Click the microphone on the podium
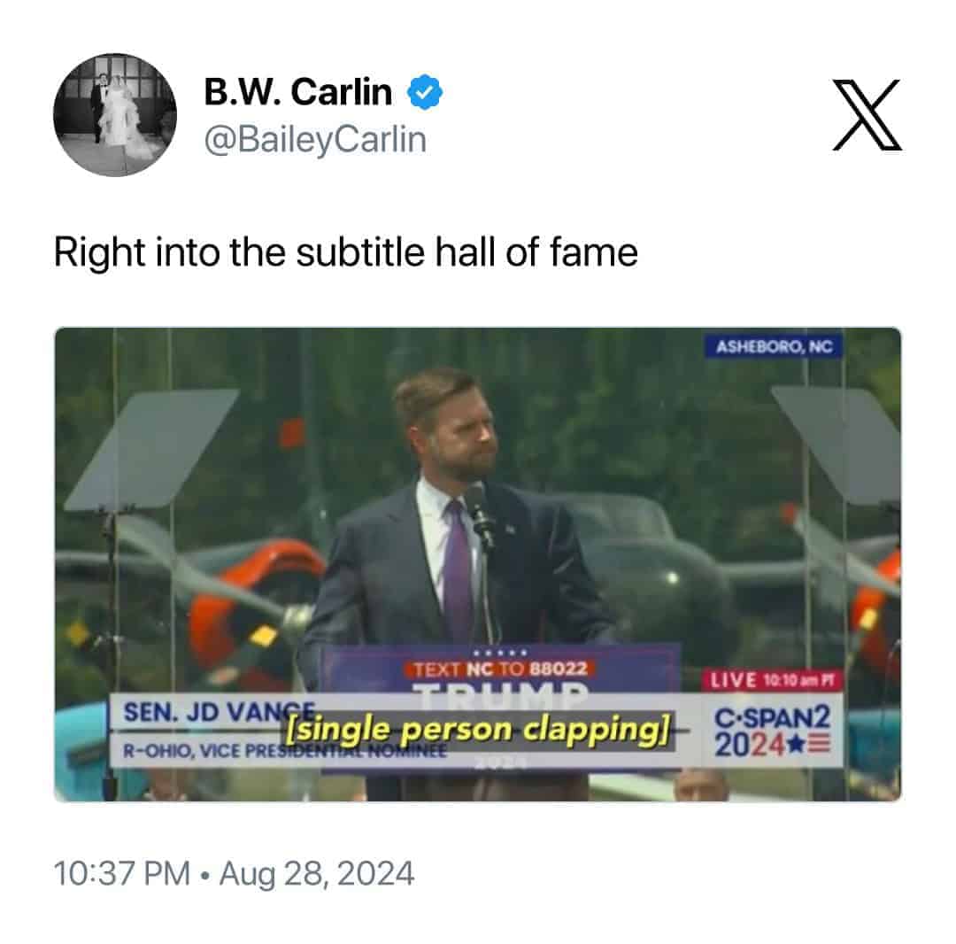Viewport: 956px width, 944px height. 479,514
